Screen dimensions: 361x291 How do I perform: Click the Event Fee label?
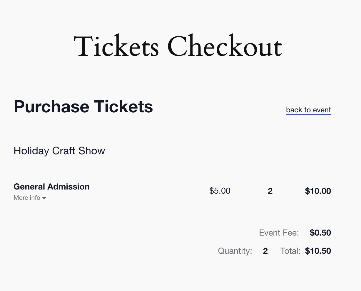(279, 233)
